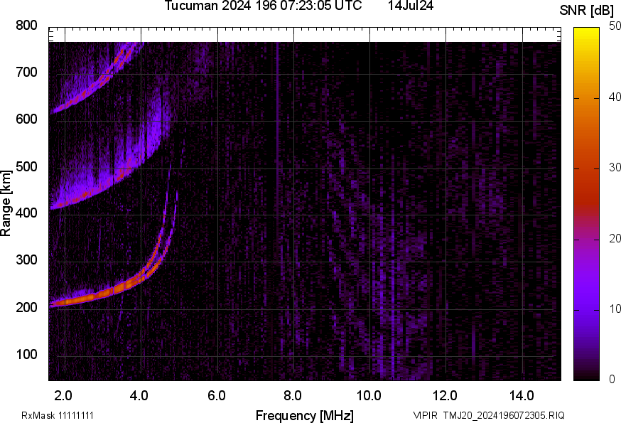The height and width of the screenshot is (423, 621).
Task: Click the 'Range [km]' axis label
Action: coord(6,203)
